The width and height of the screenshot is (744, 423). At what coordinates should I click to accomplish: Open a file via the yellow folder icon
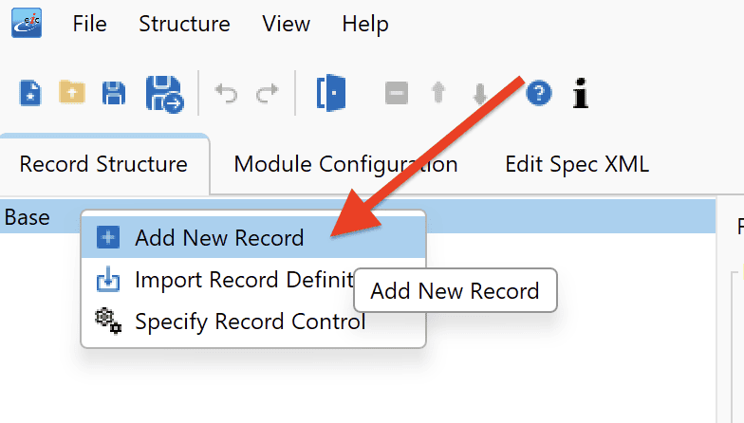coord(72,92)
